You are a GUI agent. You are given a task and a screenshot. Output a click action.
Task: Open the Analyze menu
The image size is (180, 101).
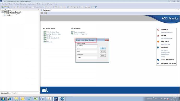tap(16, 4)
